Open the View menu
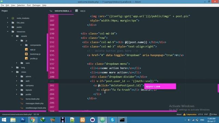Screen dimensions: 219x123 pos(13,5)
